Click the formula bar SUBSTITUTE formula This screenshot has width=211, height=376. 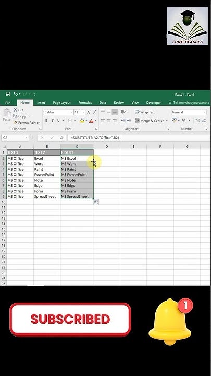pos(94,138)
